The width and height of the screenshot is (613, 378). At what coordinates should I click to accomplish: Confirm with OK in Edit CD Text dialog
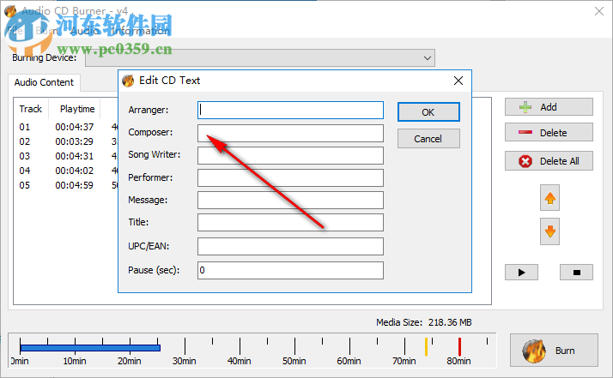(428, 112)
